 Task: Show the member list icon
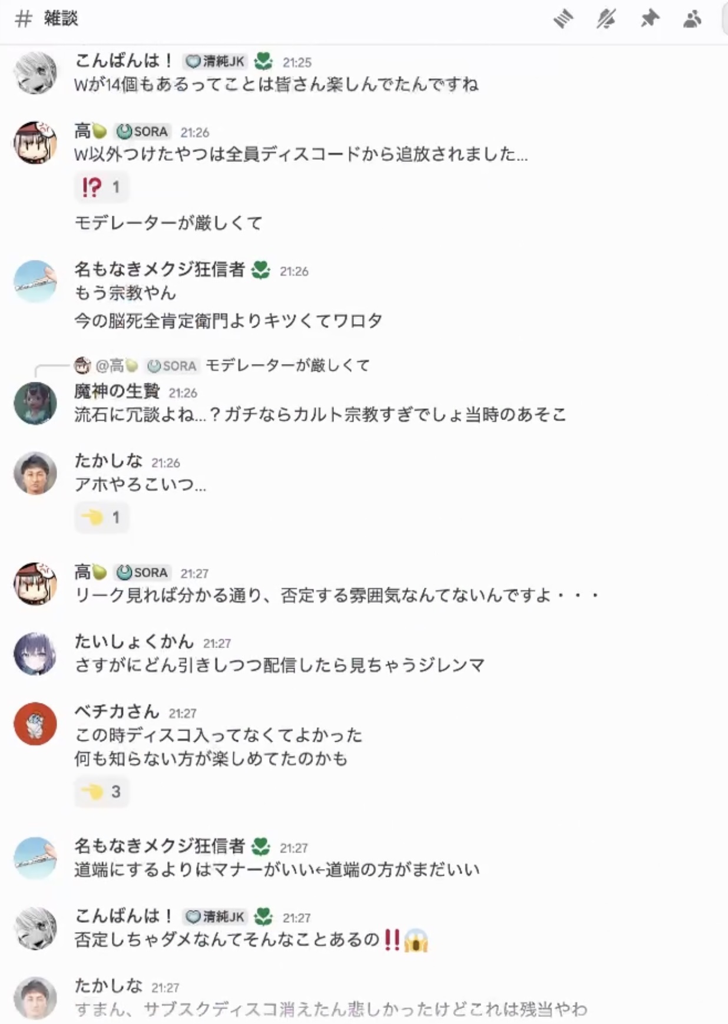click(692, 19)
